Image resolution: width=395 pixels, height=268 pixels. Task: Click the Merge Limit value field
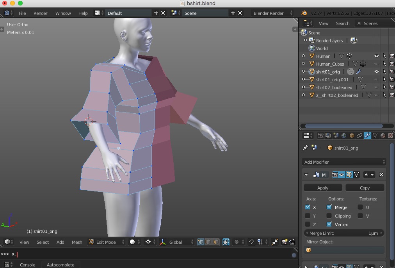344,233
